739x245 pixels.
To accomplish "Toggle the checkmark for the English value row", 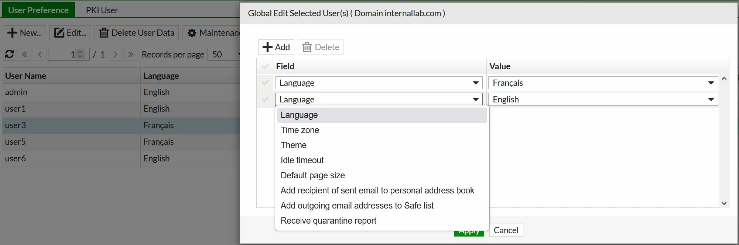I will point(265,99).
